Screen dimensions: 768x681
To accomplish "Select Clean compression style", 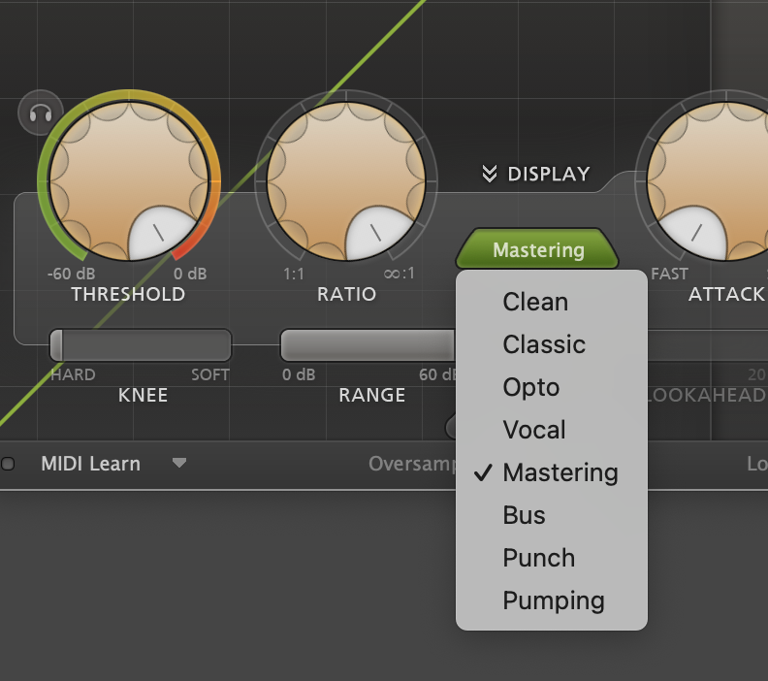I will pyautogui.click(x=552, y=302).
